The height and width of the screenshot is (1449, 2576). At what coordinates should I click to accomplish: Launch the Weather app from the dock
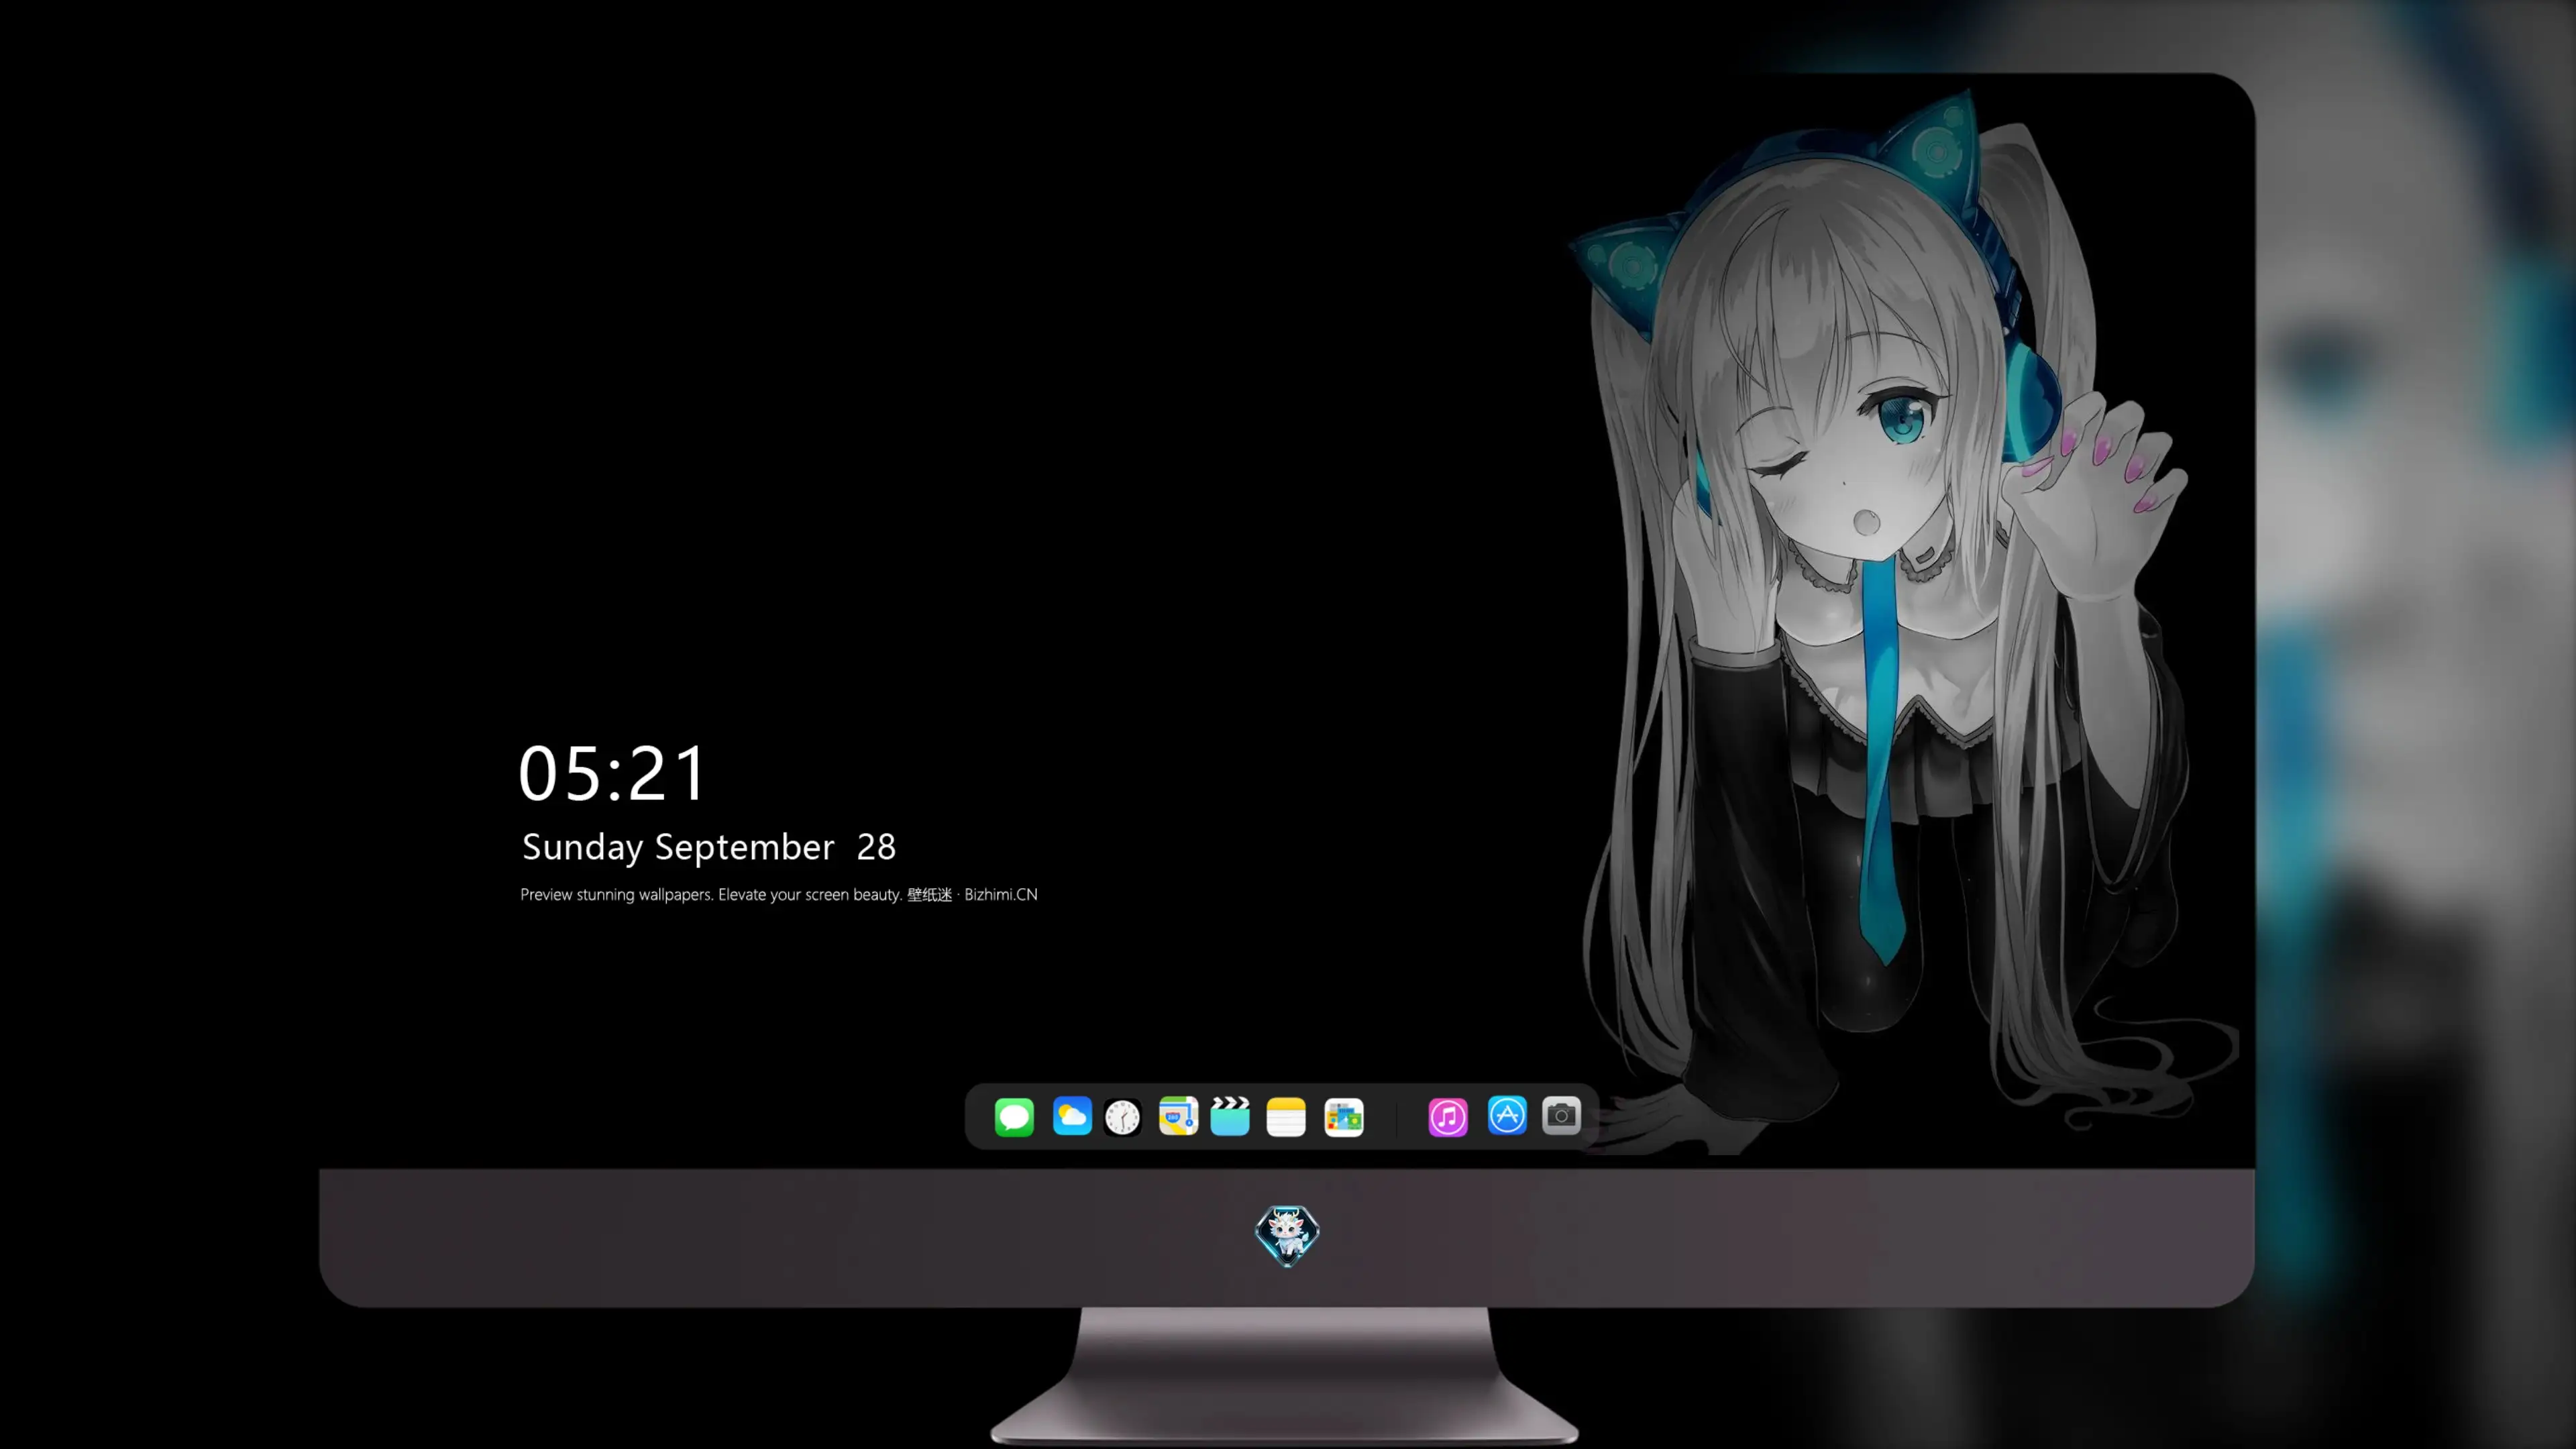point(1072,1116)
